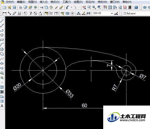Open the 标注(N) menu
The height and width of the screenshot is (129, 150).
click(x=90, y=2)
